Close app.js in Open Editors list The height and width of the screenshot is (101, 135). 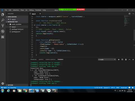(x=8, y=19)
